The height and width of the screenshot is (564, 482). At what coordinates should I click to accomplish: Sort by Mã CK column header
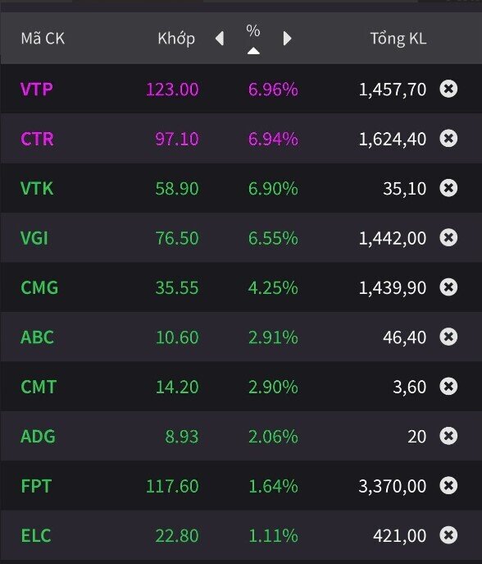(x=43, y=39)
